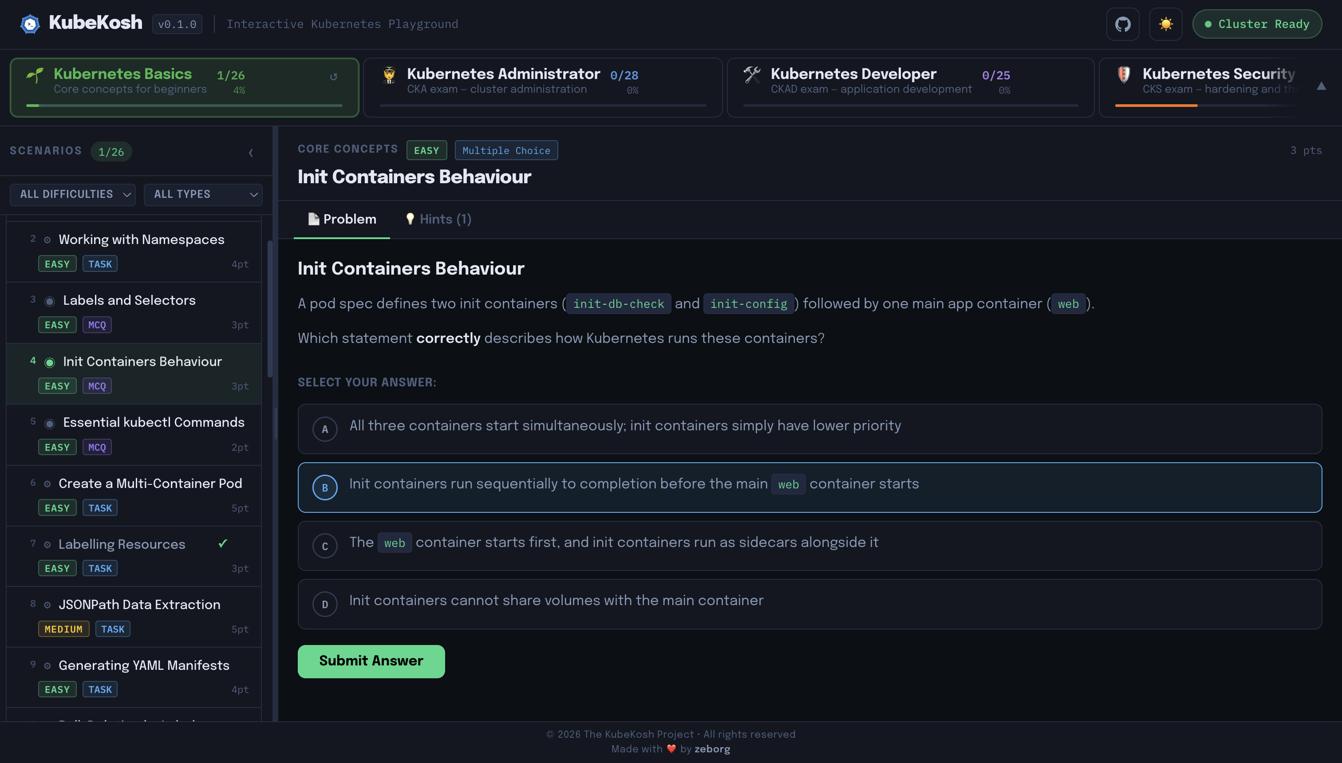Click the KubeKosh logo icon
The width and height of the screenshot is (1342, 763).
(x=30, y=24)
